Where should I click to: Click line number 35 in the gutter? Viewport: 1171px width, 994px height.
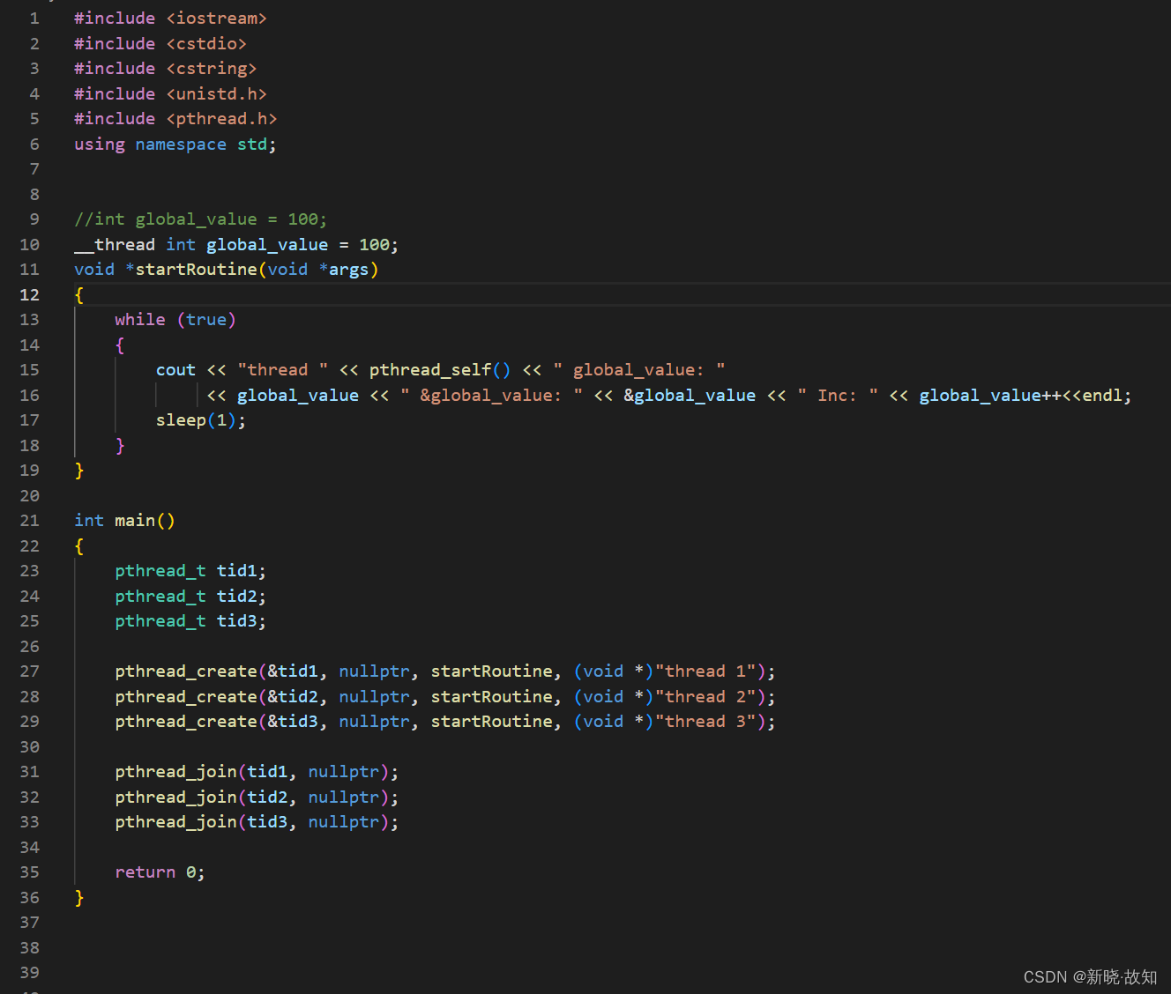click(29, 872)
